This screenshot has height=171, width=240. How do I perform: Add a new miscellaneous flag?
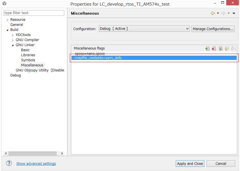(207, 48)
